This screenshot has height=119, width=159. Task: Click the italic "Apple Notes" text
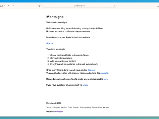(x=98, y=28)
